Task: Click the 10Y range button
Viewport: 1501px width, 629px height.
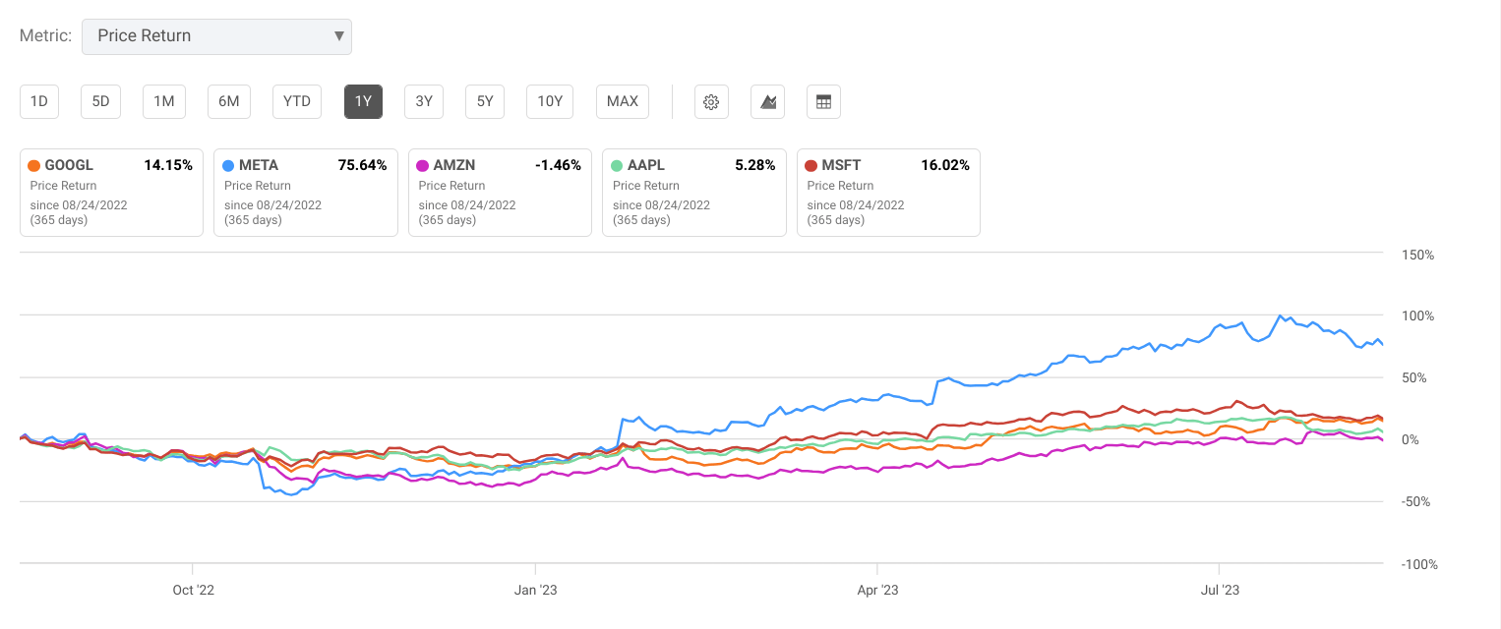Action: tap(550, 101)
